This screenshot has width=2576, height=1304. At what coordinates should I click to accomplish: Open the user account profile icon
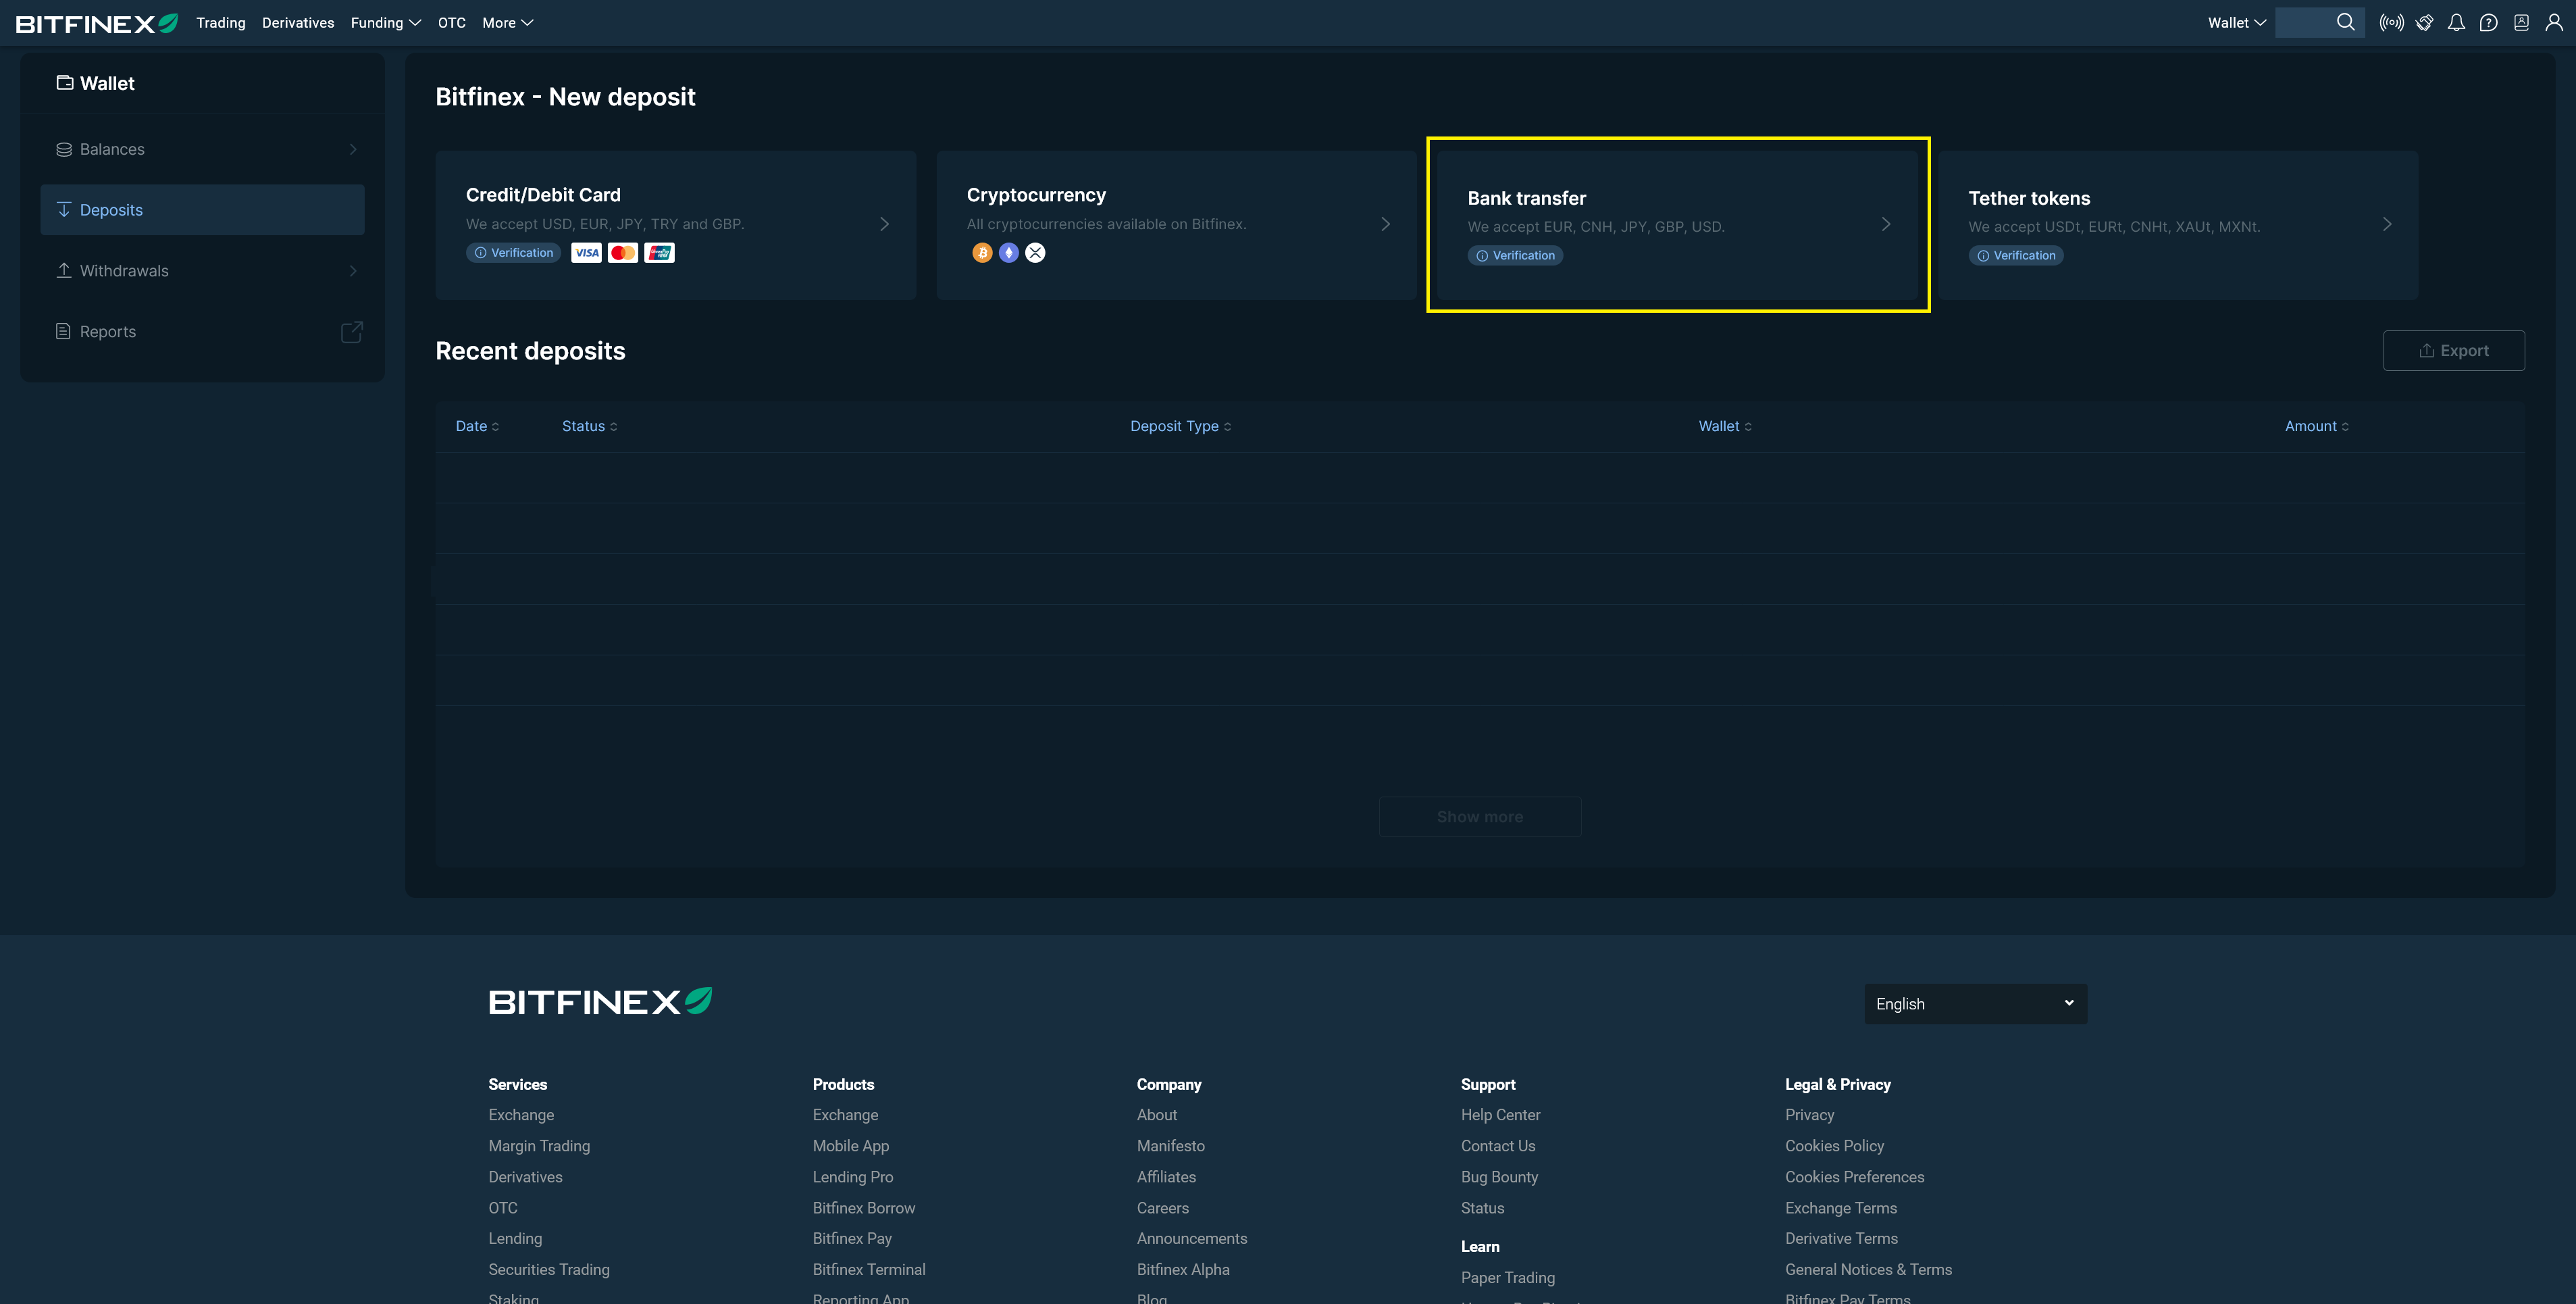2554,23
